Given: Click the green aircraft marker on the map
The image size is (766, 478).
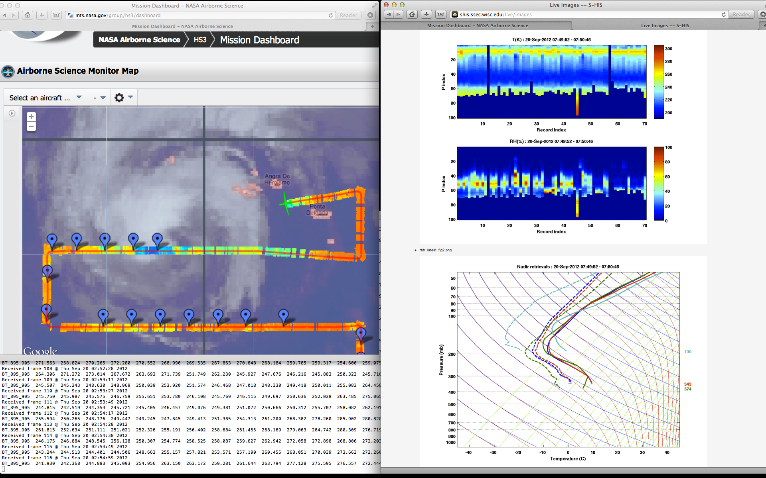Looking at the screenshot, I should click(286, 204).
